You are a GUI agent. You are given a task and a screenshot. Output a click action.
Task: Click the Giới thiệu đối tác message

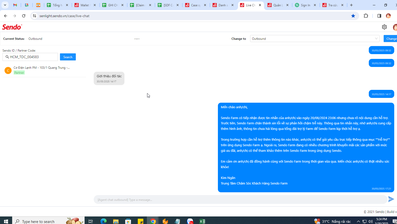pos(109,78)
